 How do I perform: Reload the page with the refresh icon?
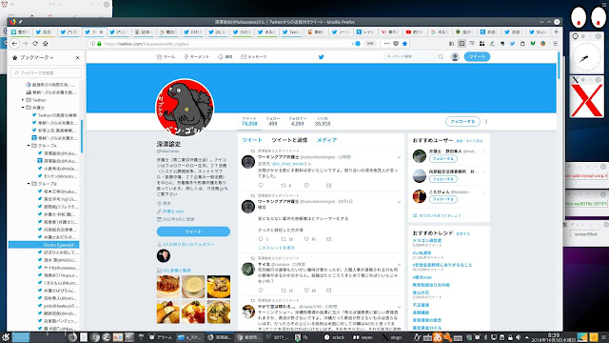[x=35, y=44]
